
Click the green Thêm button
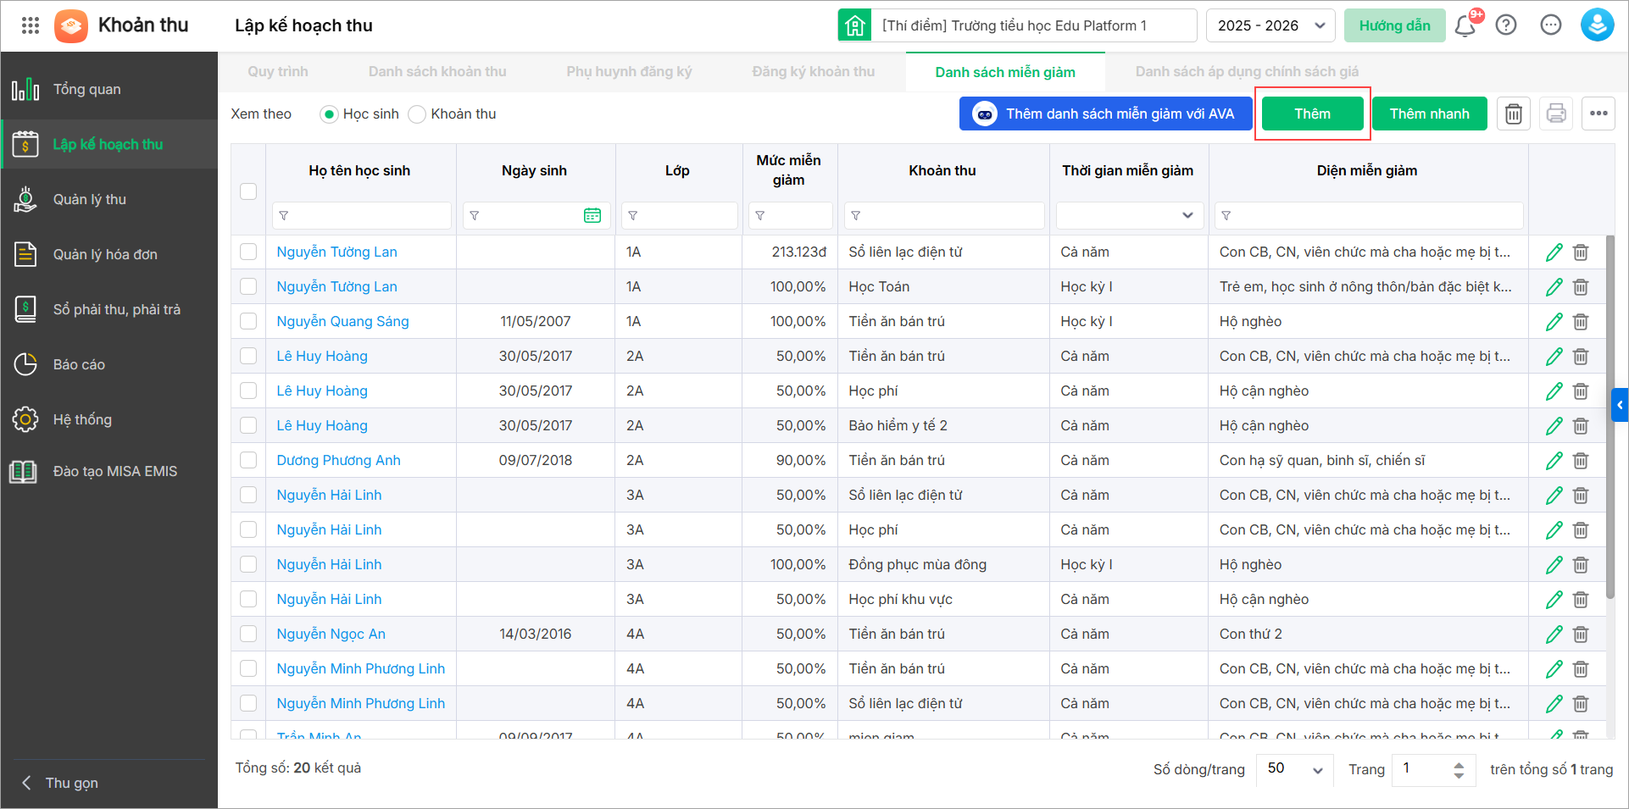point(1312,114)
